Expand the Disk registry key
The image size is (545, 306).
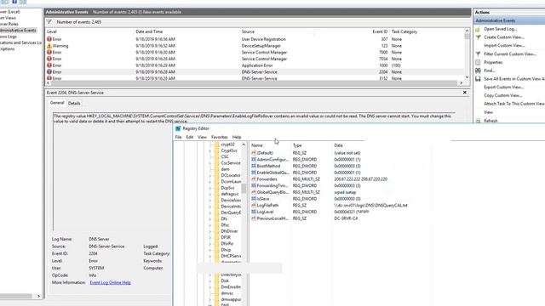210,281
